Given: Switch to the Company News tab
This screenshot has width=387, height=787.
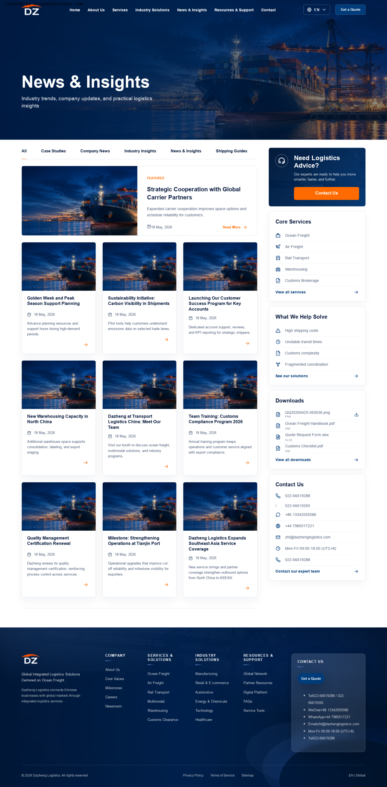Looking at the screenshot, I should tap(95, 151).
